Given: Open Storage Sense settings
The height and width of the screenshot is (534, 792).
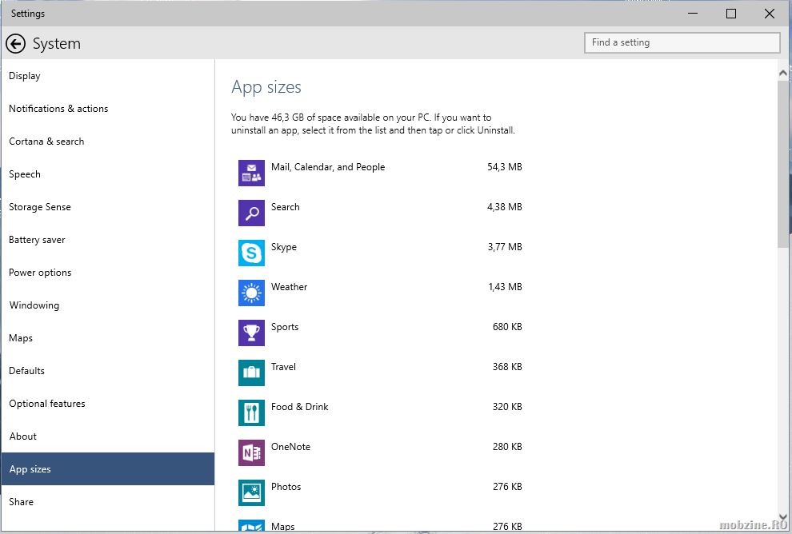Looking at the screenshot, I should click(x=107, y=207).
